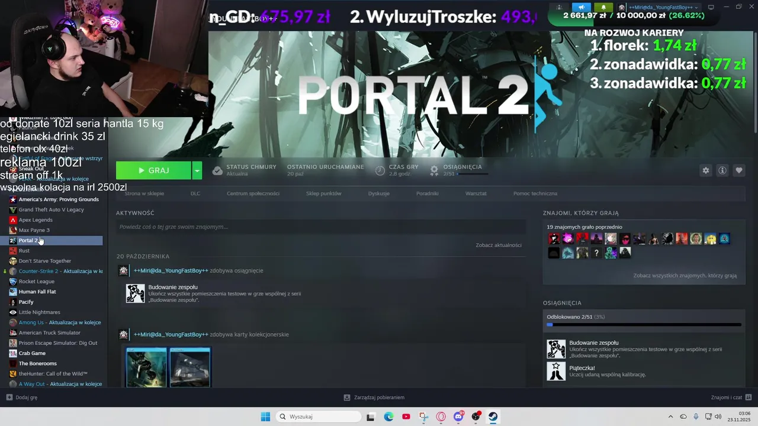Open the Dyskusje tab
The image size is (758, 426).
click(x=379, y=193)
